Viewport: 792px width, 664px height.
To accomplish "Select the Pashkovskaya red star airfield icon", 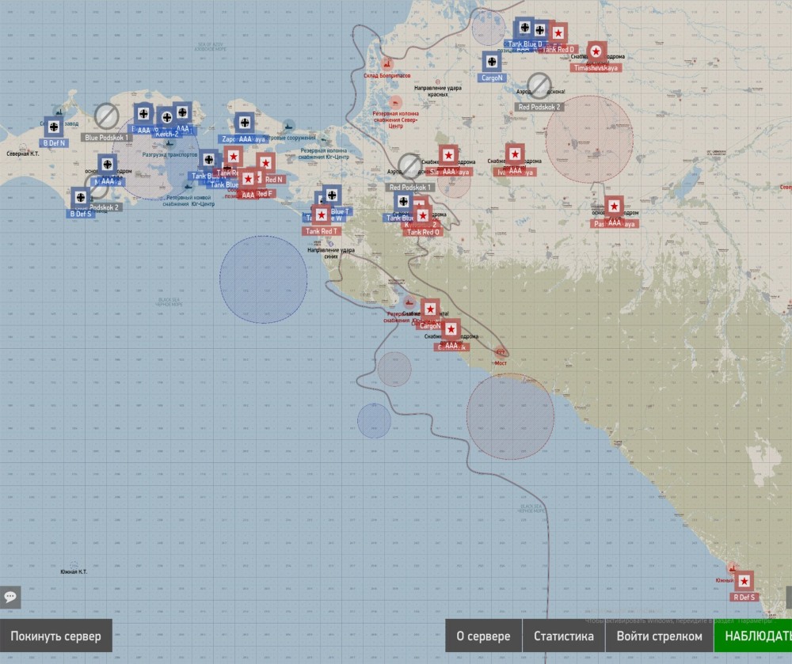I will point(614,206).
